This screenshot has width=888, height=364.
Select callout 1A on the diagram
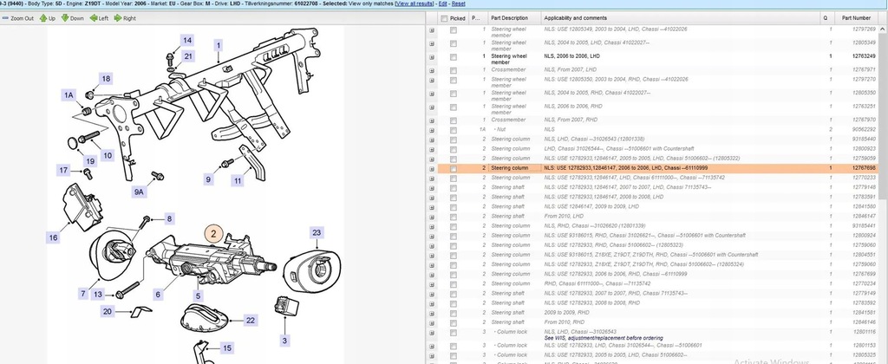point(69,95)
